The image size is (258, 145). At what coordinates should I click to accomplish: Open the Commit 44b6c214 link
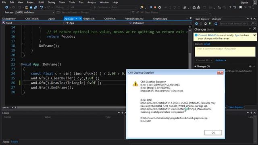point(208,35)
